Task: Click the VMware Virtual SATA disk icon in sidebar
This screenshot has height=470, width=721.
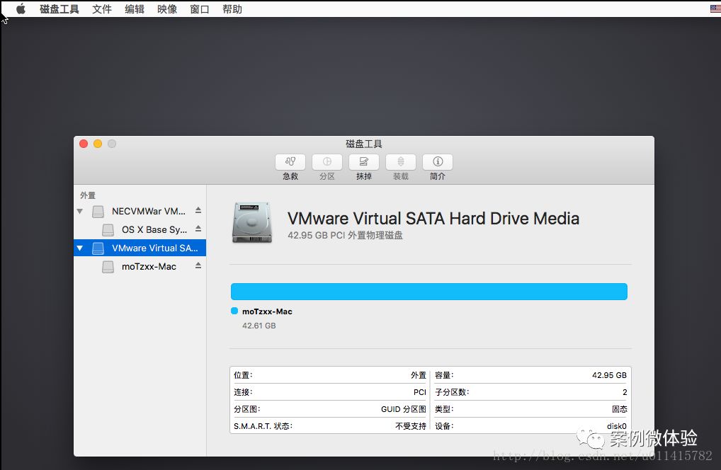Action: 98,248
